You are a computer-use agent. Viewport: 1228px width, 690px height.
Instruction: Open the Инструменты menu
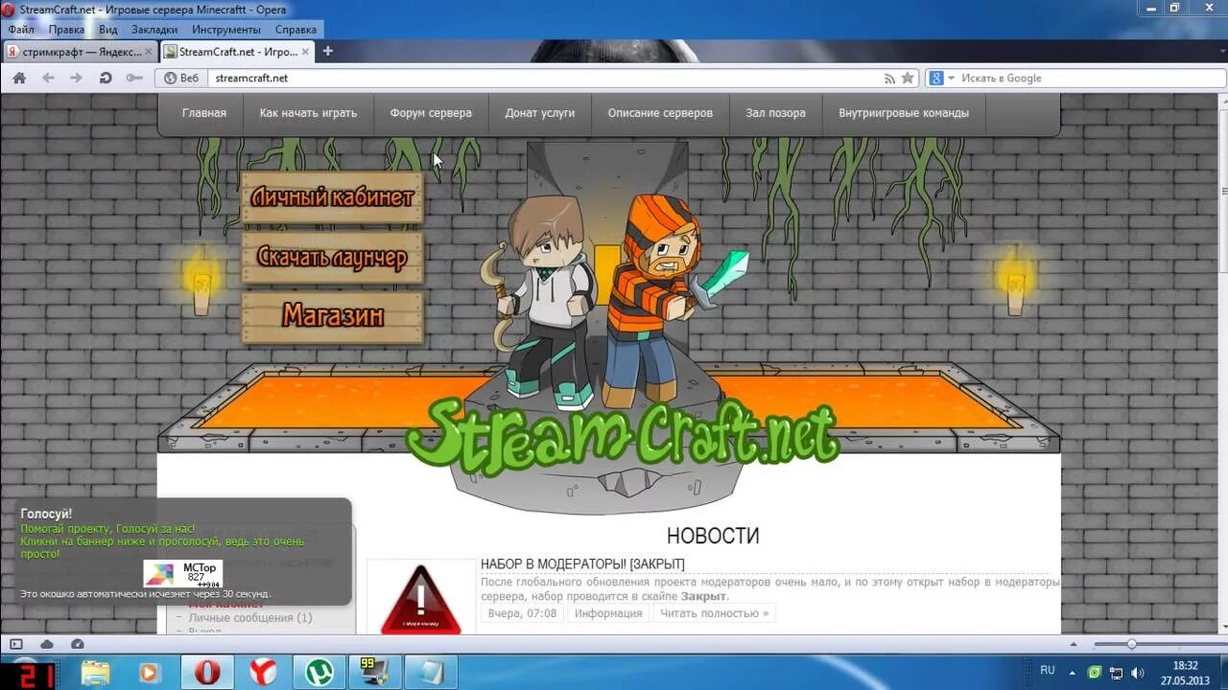tap(226, 30)
